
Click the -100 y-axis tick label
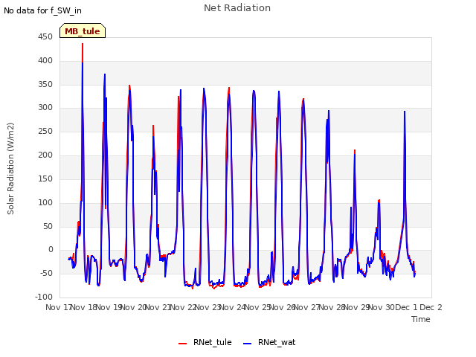point(44,297)
